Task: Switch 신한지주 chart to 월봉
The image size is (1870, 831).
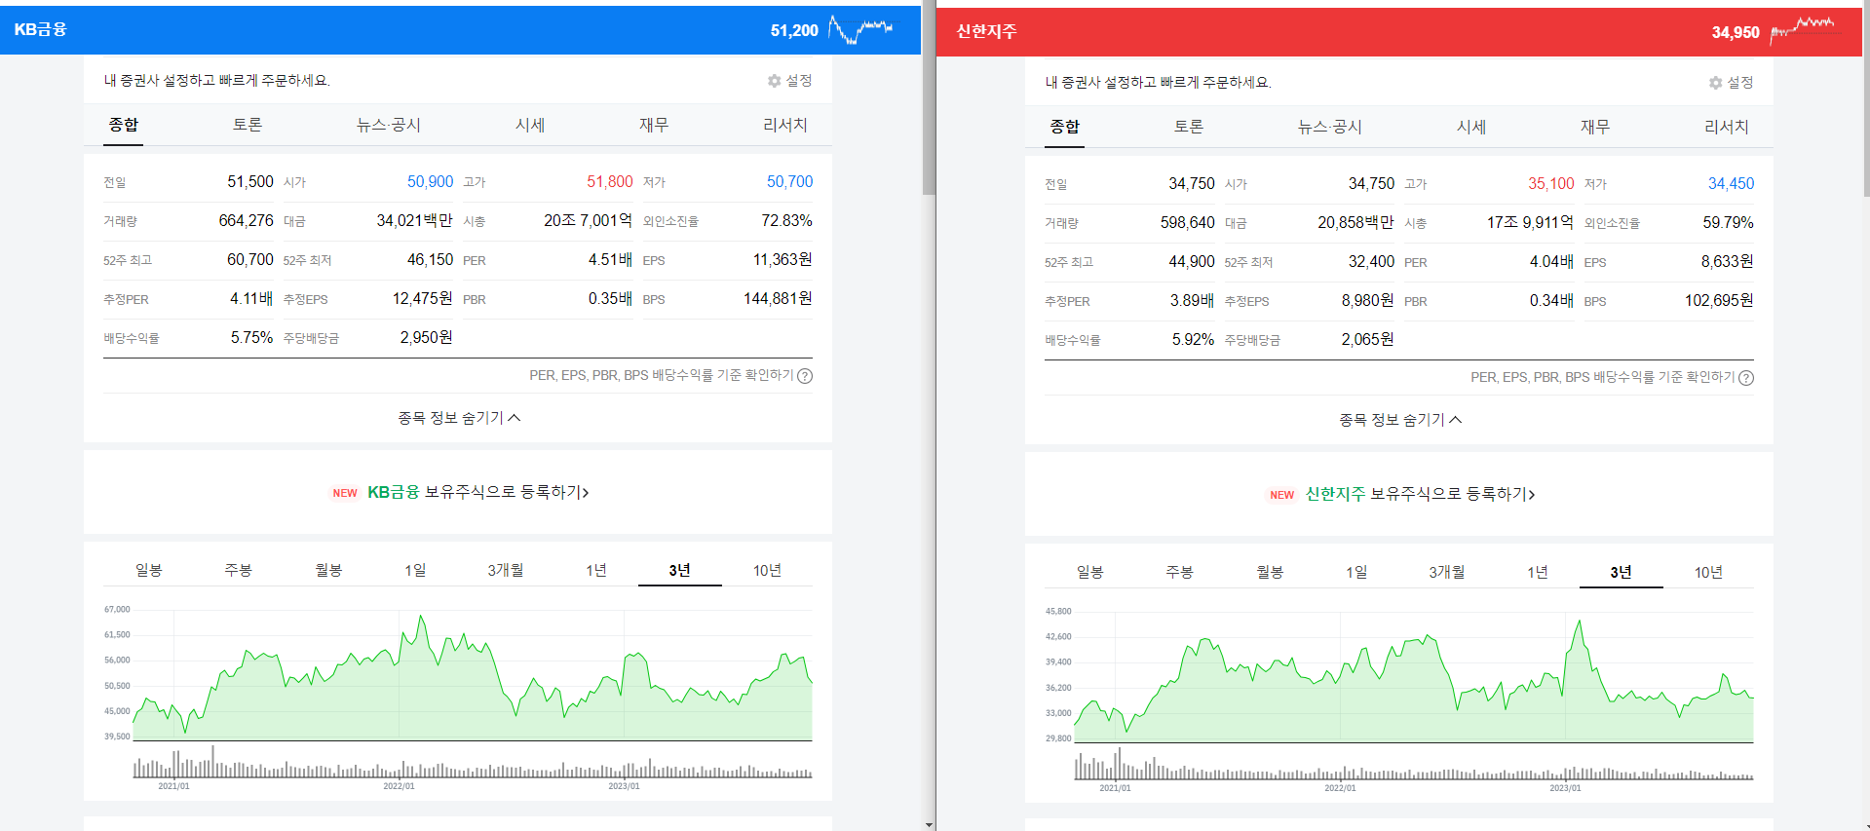Action: click(1270, 572)
